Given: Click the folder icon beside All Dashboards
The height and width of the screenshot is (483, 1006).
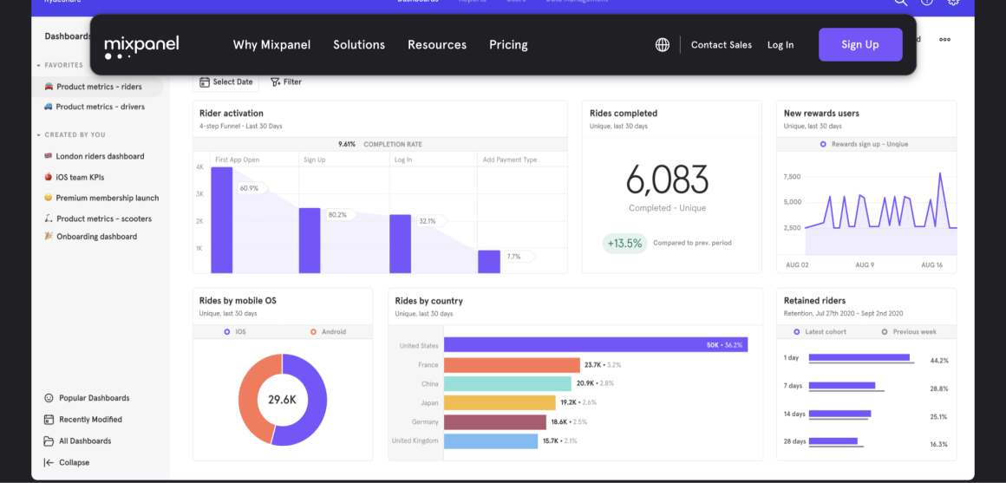Looking at the screenshot, I should click(48, 441).
